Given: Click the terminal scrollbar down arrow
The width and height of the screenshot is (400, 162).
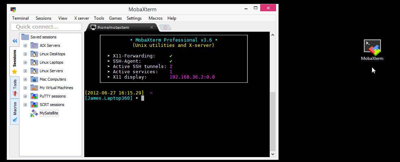Looking at the screenshot, I should point(273,154).
